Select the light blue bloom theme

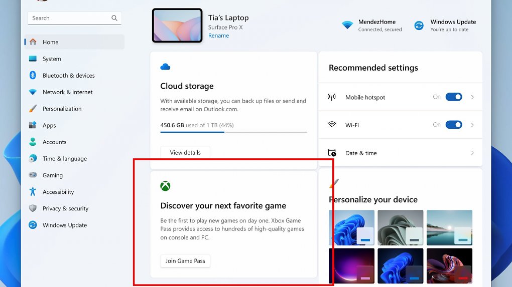(x=352, y=227)
